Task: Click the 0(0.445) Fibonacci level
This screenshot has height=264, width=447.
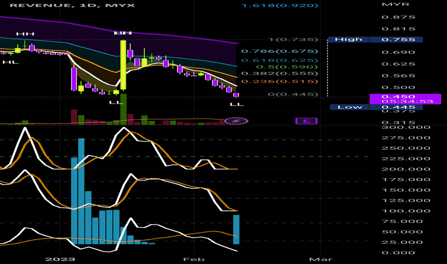Action: [x=293, y=94]
